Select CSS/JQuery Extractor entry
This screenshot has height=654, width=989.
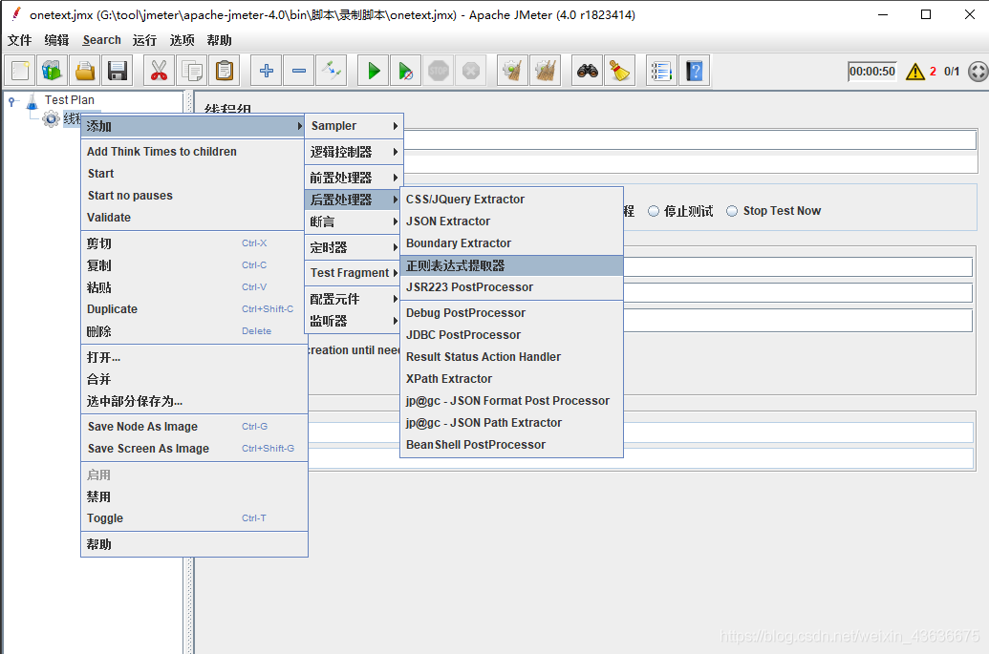pyautogui.click(x=511, y=200)
